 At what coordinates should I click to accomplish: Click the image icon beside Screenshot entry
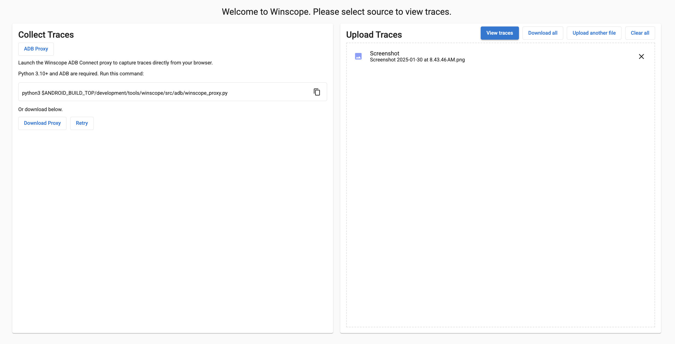coord(358,56)
